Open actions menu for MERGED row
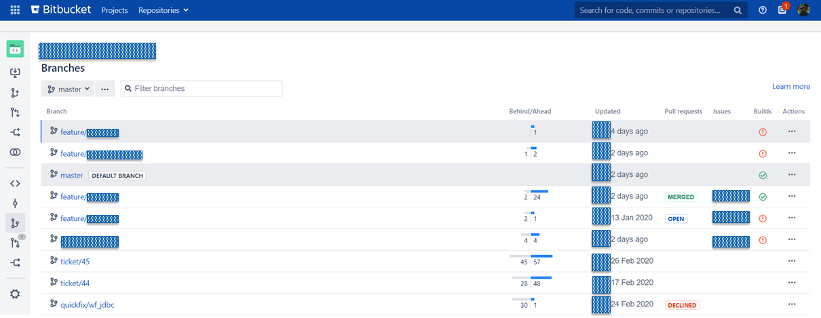821x318 pixels. click(x=792, y=197)
